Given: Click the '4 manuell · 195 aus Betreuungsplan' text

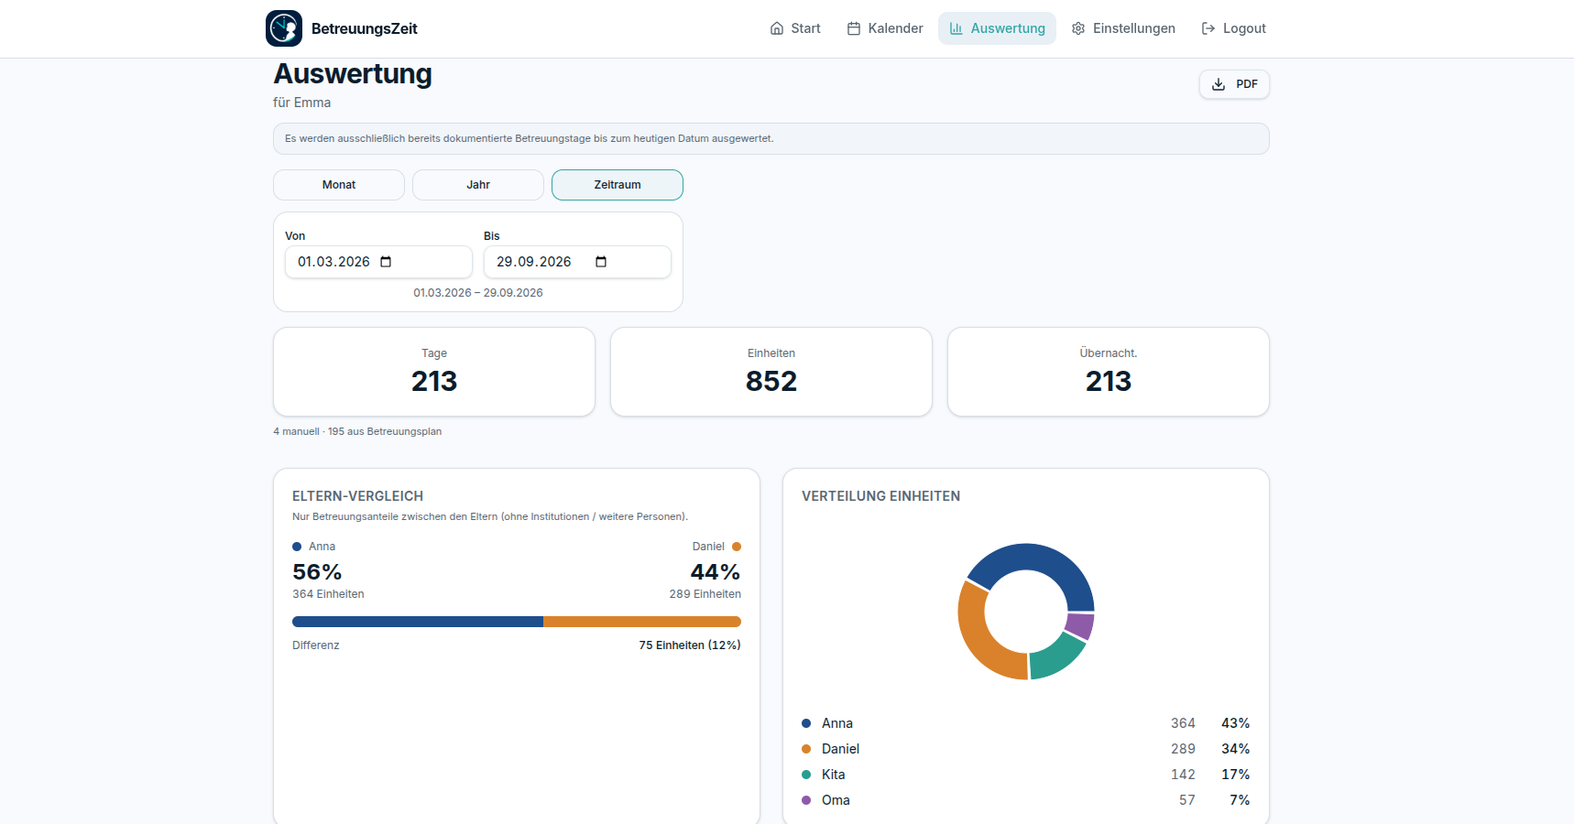Looking at the screenshot, I should pyautogui.click(x=357, y=431).
